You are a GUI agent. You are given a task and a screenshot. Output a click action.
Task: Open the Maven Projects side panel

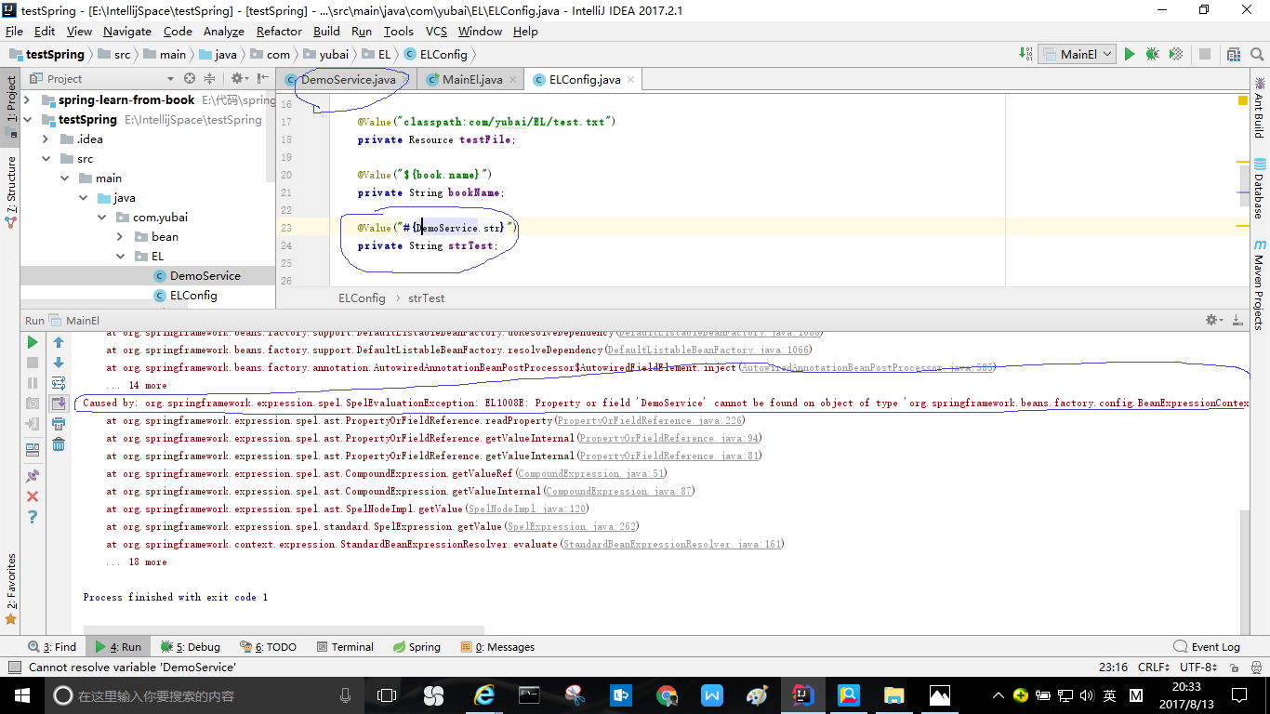tap(1259, 284)
